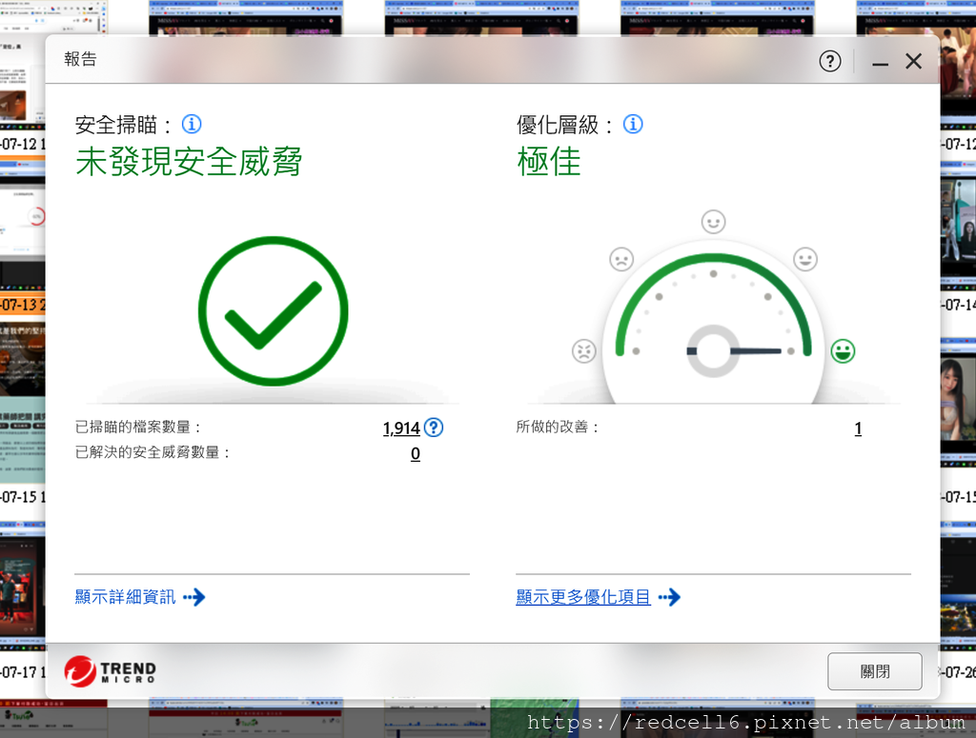The image size is (976, 738).
Task: Click the arrow icon next to 顯示詳細資訊
Action: click(x=197, y=597)
